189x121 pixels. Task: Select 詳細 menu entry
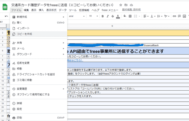(39, 103)
